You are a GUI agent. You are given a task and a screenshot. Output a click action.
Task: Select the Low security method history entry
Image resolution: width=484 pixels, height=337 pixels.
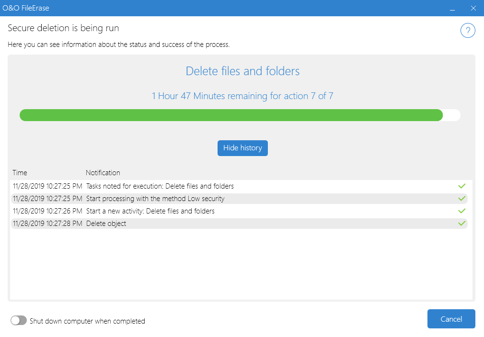coord(155,198)
